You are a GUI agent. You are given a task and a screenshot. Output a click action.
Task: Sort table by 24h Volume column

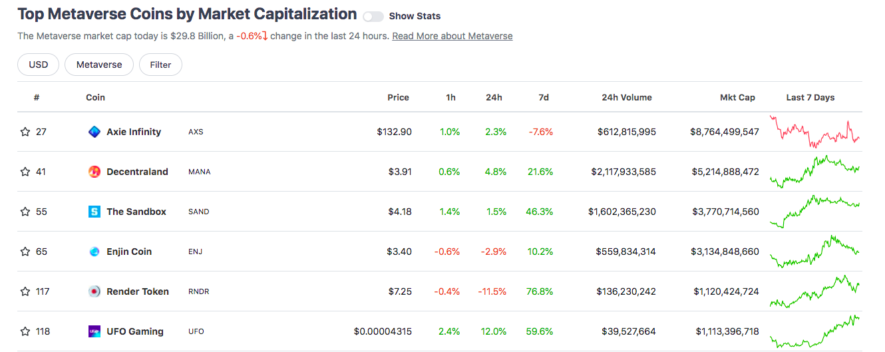[626, 97]
